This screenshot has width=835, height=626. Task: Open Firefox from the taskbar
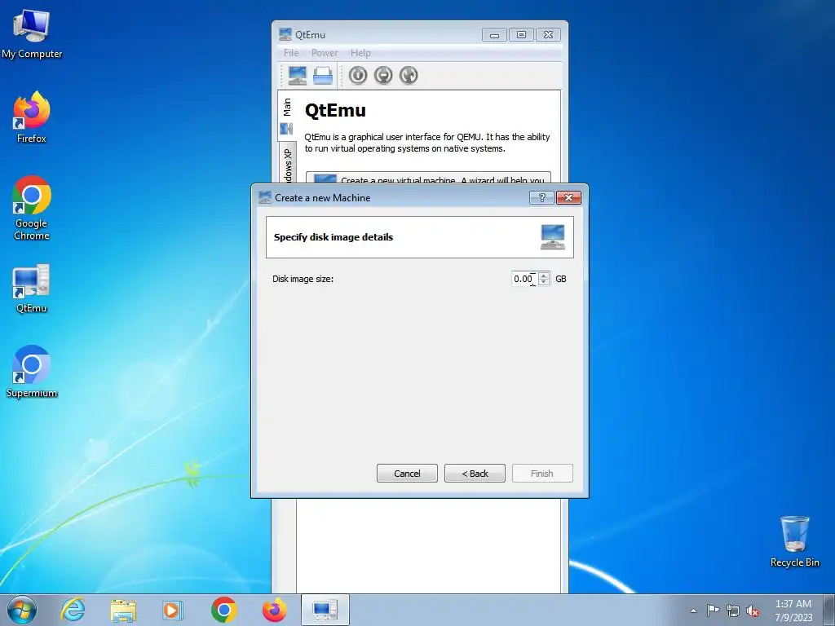tap(274, 610)
